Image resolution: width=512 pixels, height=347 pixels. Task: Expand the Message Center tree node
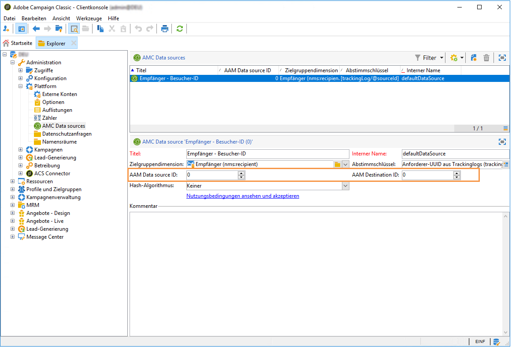coord(12,236)
